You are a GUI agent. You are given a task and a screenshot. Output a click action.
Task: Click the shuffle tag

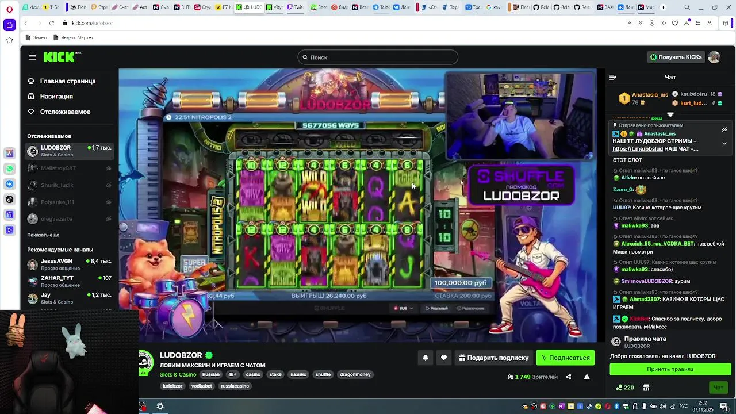pos(323,374)
